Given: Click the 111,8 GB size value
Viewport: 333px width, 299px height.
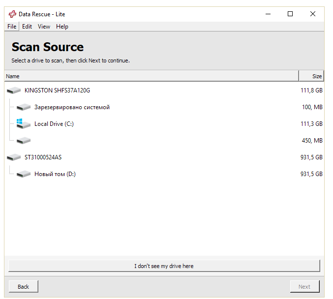Looking at the screenshot, I should point(311,90).
